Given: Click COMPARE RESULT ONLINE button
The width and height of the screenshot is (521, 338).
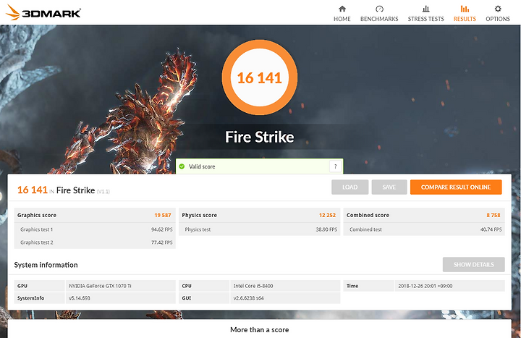Looking at the screenshot, I should 456,187.
